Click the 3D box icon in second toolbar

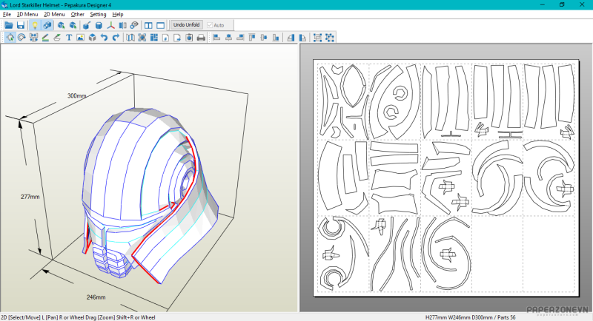(92, 37)
